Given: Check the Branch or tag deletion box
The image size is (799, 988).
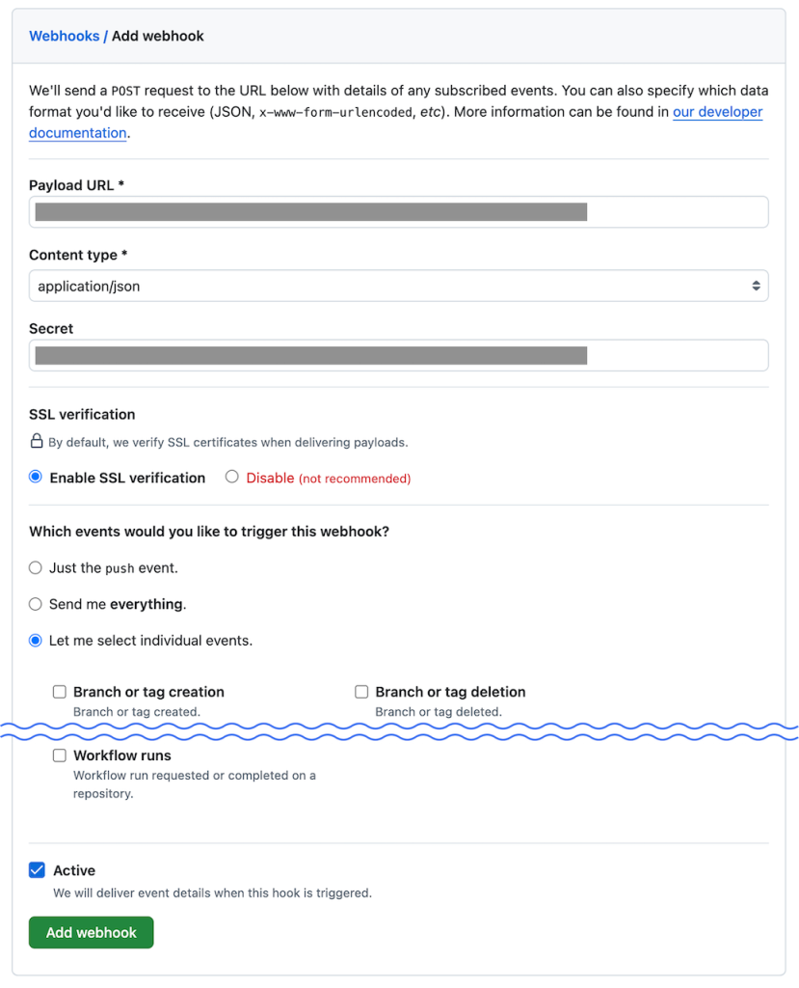Looking at the screenshot, I should [x=361, y=692].
